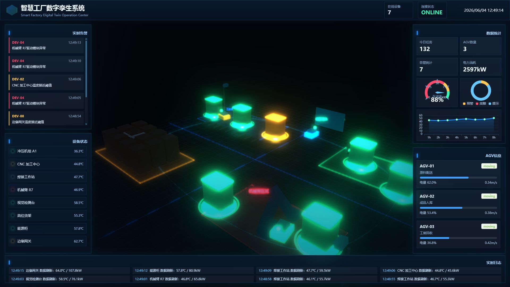Click the AGV数量 3 stat card
Screen dimensions: 510x287
(x=481, y=46)
